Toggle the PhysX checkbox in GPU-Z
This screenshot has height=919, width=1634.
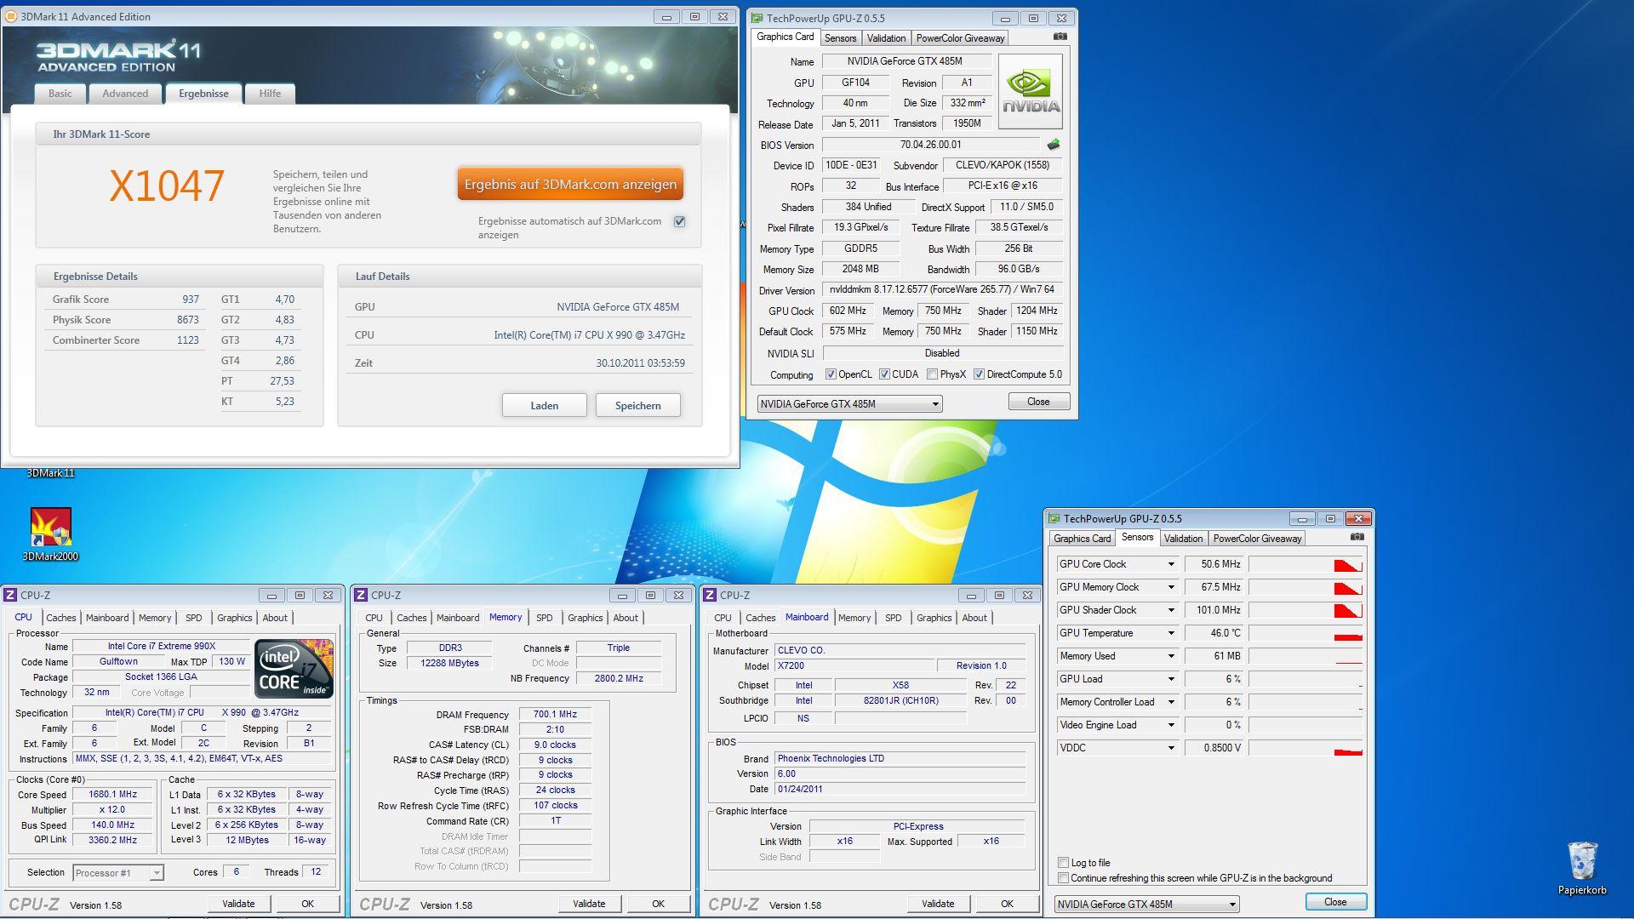tap(932, 374)
